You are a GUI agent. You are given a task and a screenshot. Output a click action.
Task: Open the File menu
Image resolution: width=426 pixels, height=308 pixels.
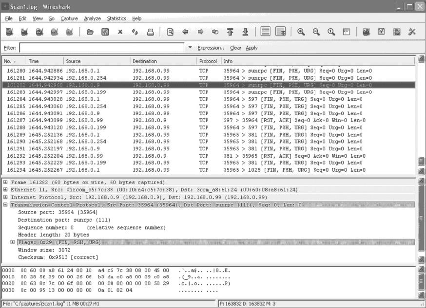pyautogui.click(x=9, y=18)
